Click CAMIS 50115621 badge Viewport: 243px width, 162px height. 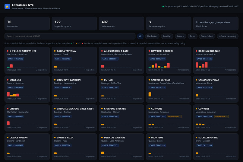[204, 59]
